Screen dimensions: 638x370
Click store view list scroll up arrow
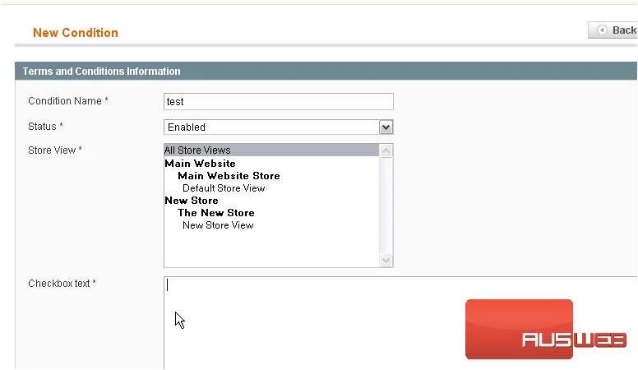point(386,150)
